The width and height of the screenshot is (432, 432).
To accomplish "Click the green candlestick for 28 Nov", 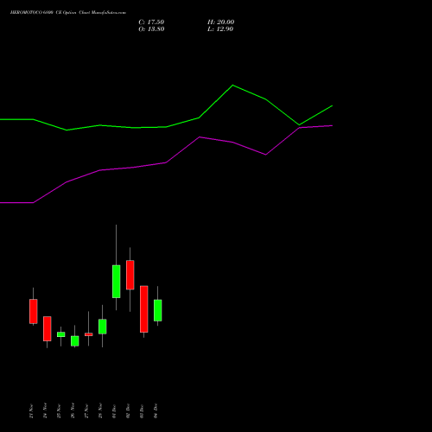I will click(103, 327).
